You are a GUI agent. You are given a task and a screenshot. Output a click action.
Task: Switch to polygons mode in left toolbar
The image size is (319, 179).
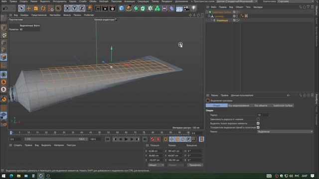pyautogui.click(x=3, y=57)
